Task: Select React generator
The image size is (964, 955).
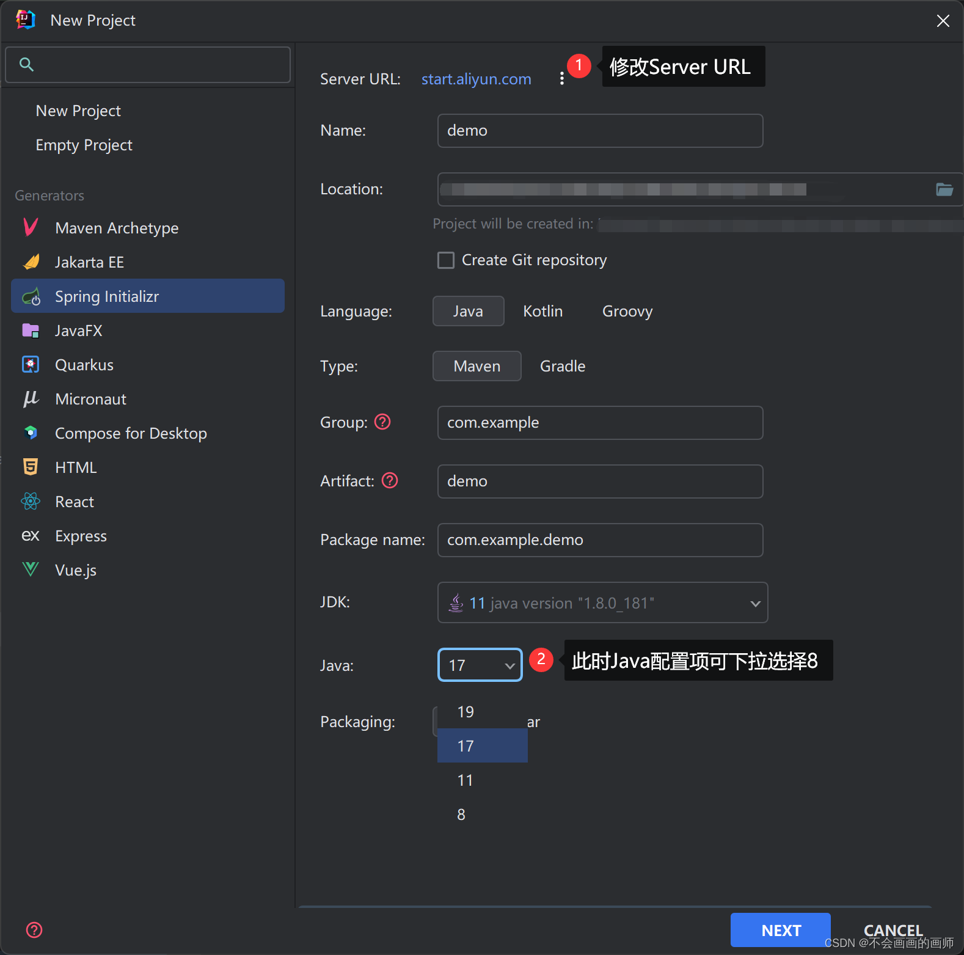Action: (x=148, y=502)
